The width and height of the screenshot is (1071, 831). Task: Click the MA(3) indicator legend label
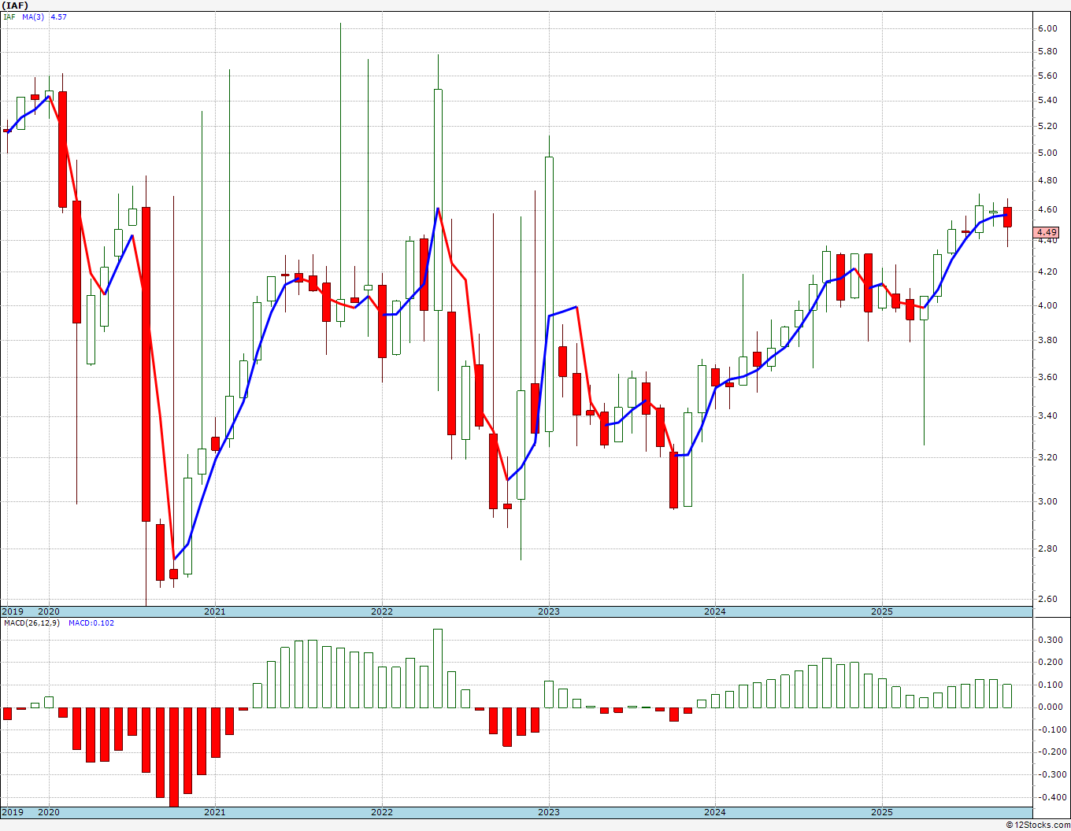pos(34,17)
